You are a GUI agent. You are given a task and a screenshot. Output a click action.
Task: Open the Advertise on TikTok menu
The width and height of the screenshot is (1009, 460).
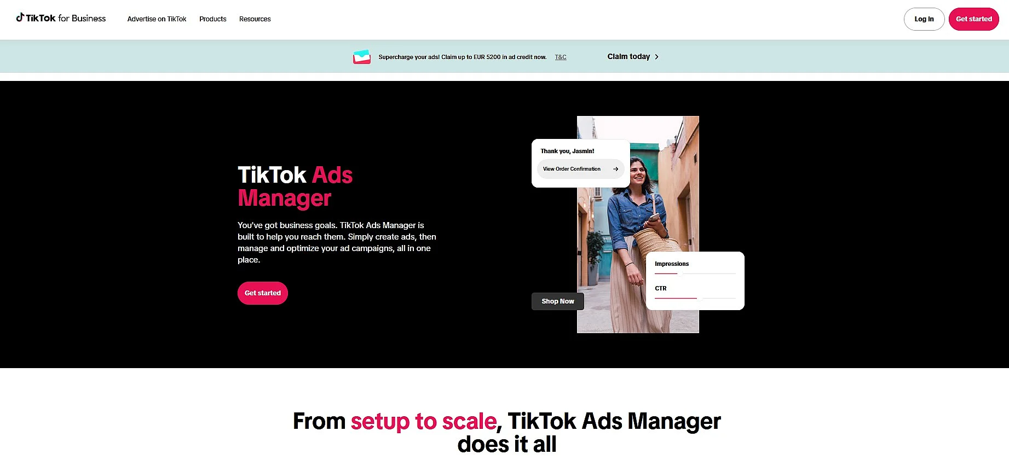(x=157, y=19)
